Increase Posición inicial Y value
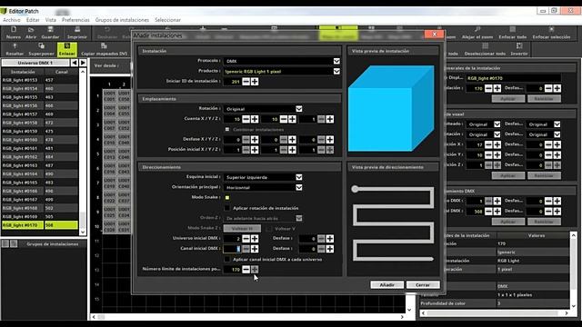 pos(292,150)
